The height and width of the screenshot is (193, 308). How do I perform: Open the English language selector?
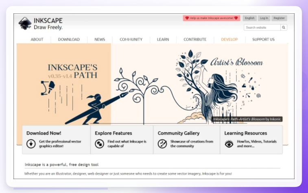pyautogui.click(x=250, y=18)
